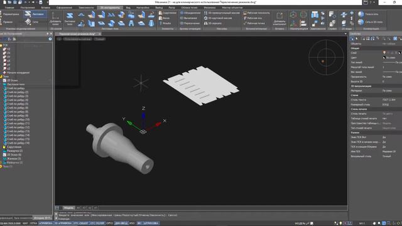Click the Параметрика modeling mode icon

pyautogui.click(x=1, y=14)
